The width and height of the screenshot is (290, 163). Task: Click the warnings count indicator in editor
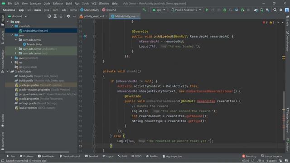(272, 22)
